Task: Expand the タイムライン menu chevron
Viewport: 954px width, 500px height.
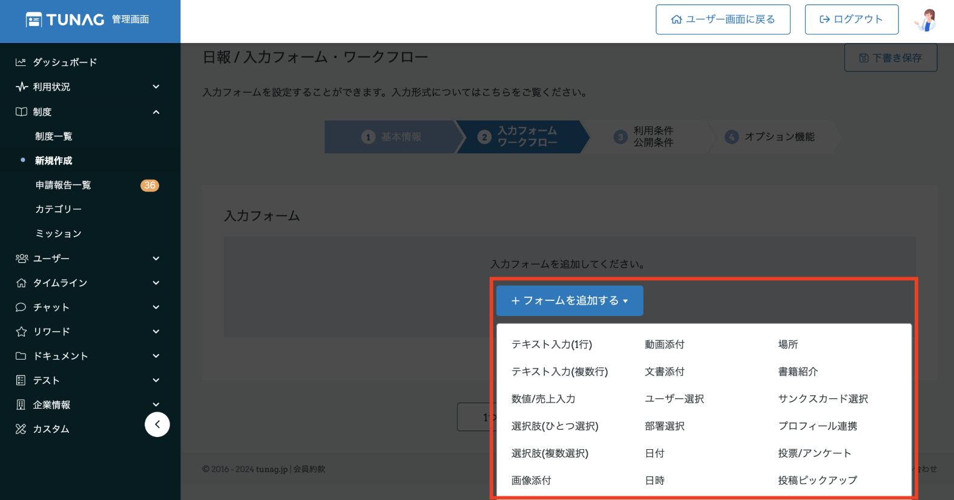Action: 156,283
